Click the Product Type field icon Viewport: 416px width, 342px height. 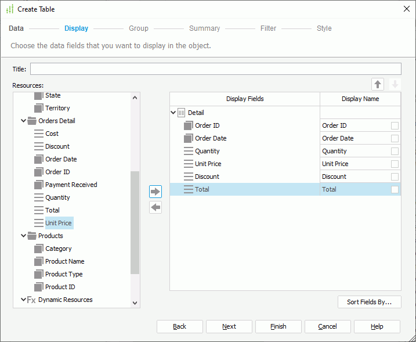tap(39, 274)
